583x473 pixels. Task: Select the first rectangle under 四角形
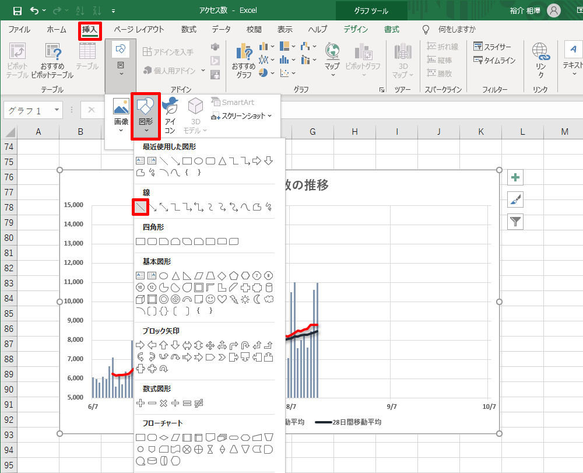point(140,241)
